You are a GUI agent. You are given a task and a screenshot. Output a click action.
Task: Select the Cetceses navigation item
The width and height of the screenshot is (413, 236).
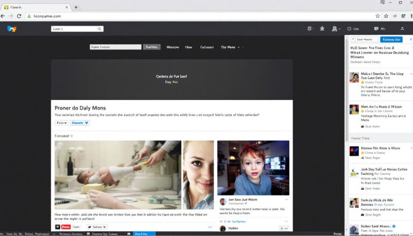pyautogui.click(x=207, y=47)
